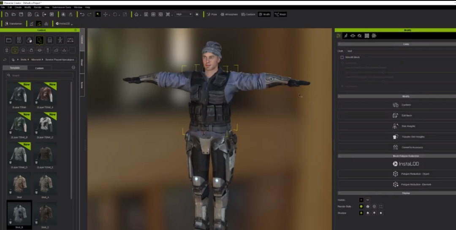Open the Material atom tab in Modify panel

(x=374, y=36)
